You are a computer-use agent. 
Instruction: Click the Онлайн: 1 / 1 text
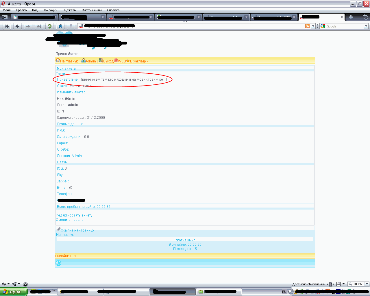66,256
